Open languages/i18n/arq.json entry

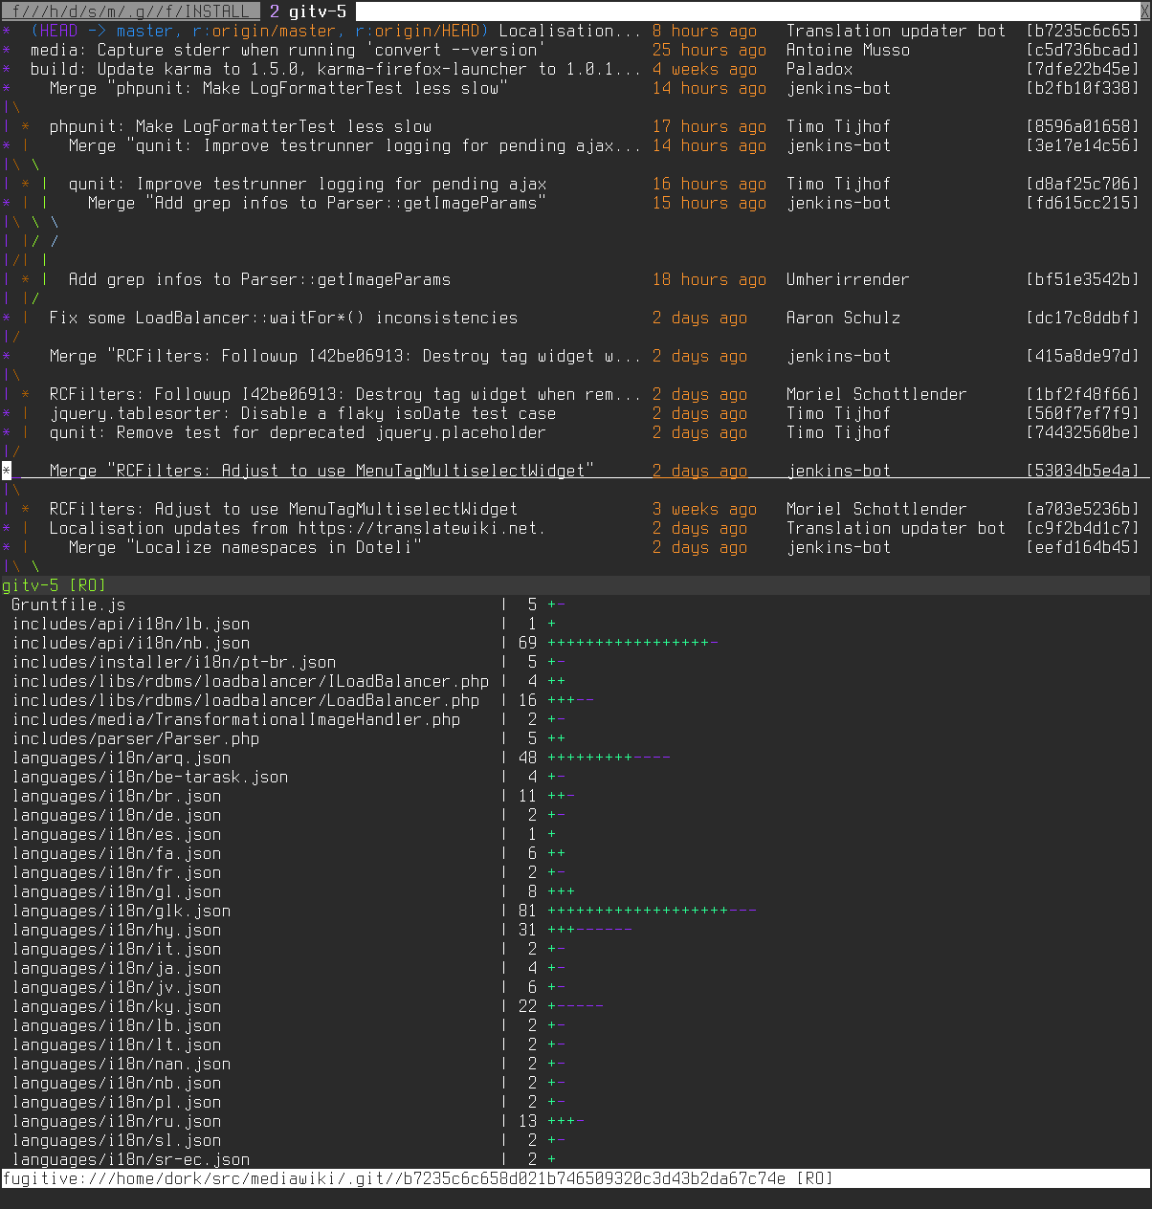tap(122, 758)
